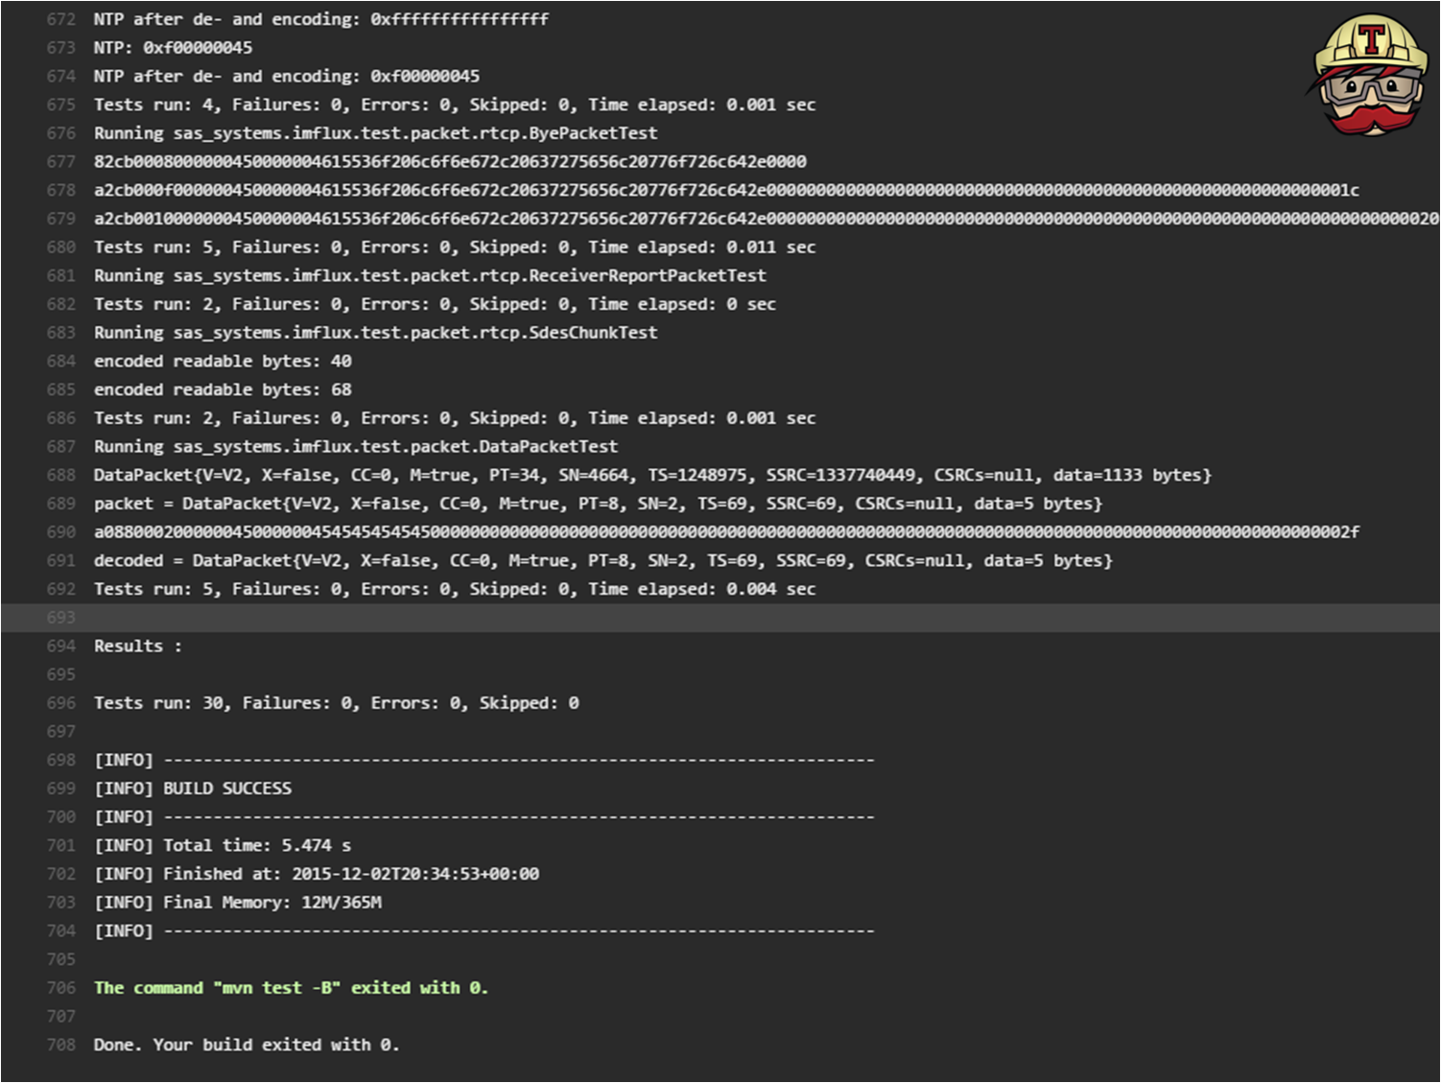
Task: Click the 'Results :' log line
Action: pyautogui.click(x=137, y=647)
